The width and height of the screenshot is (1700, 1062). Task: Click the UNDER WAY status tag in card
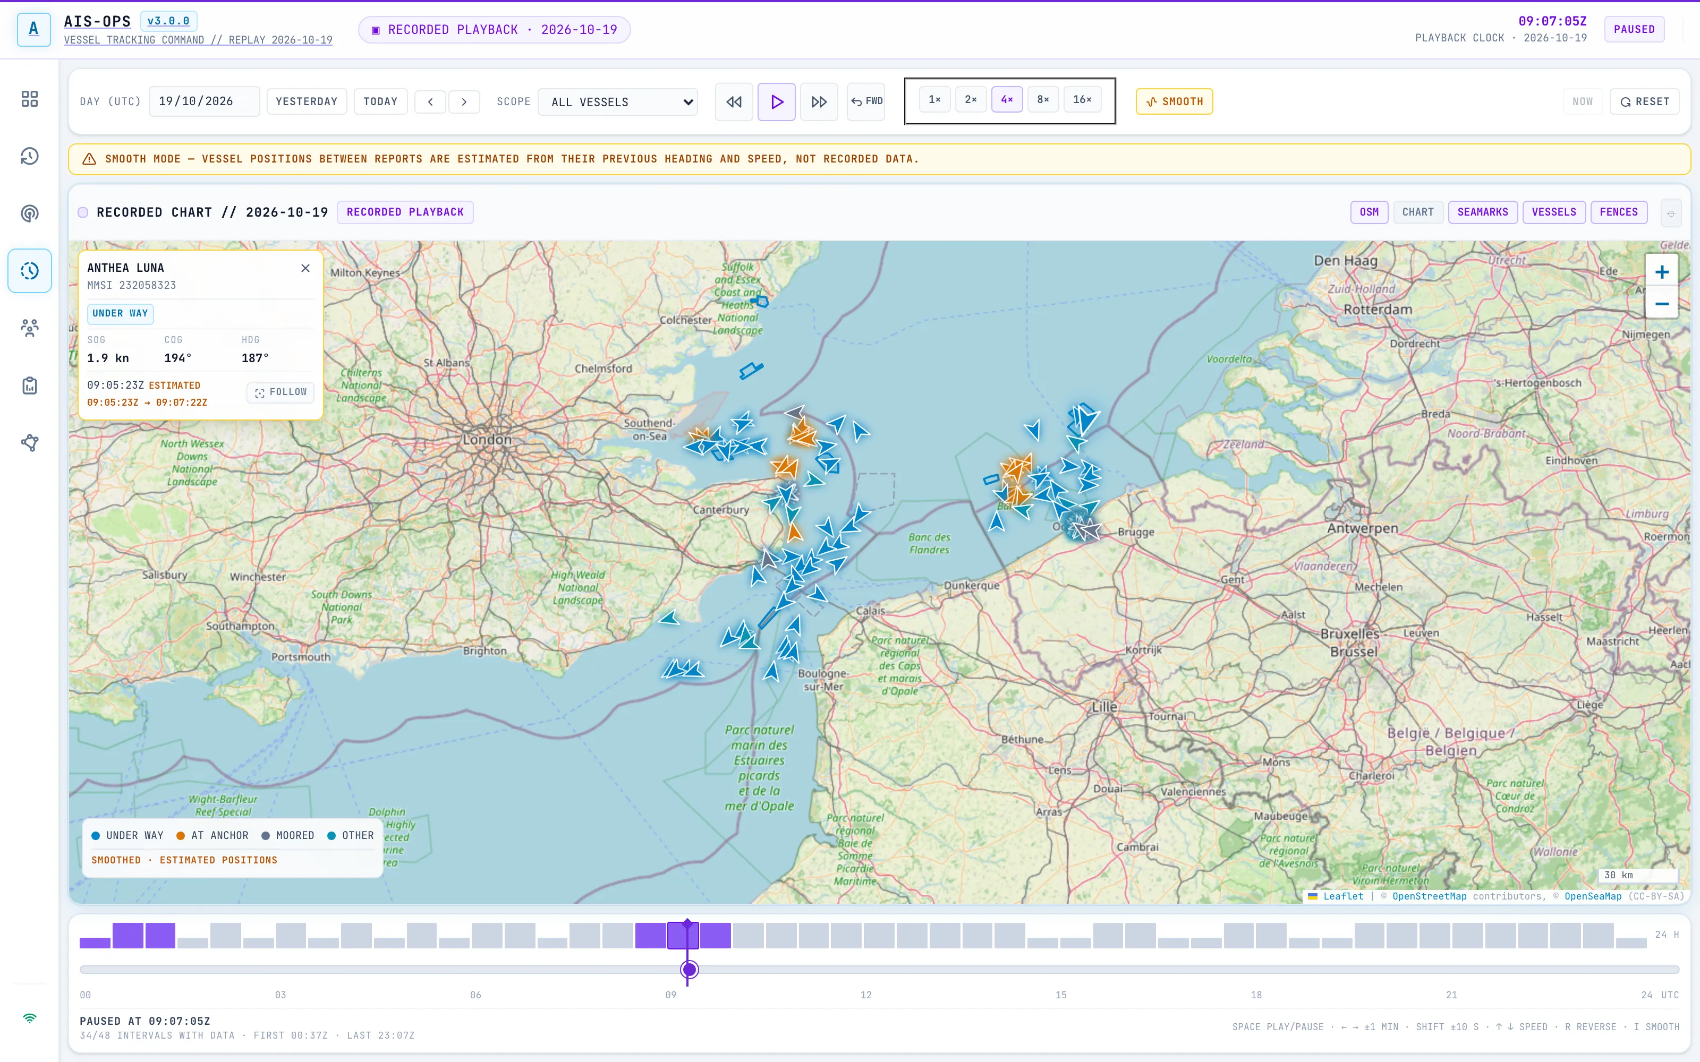[120, 314]
